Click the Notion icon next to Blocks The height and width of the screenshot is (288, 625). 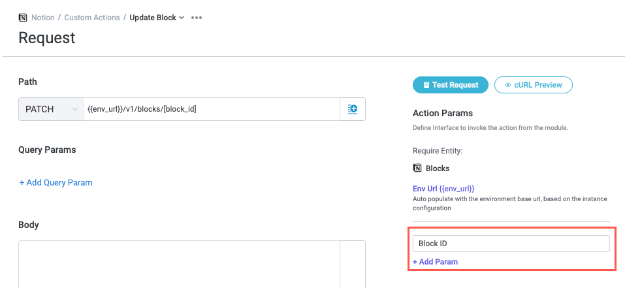tap(417, 168)
